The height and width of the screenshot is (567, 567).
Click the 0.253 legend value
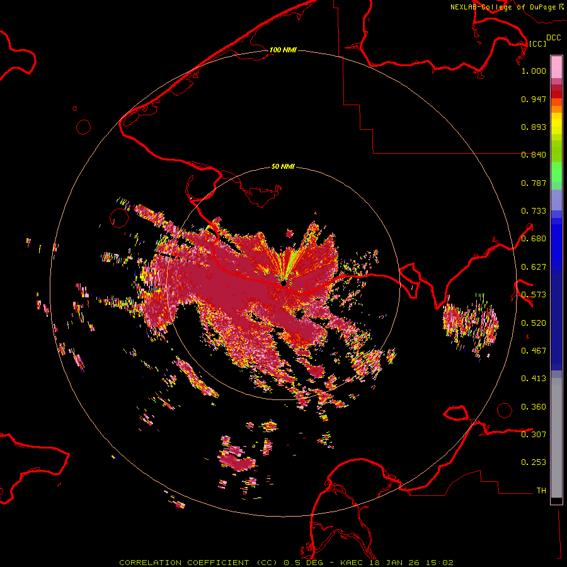(534, 462)
